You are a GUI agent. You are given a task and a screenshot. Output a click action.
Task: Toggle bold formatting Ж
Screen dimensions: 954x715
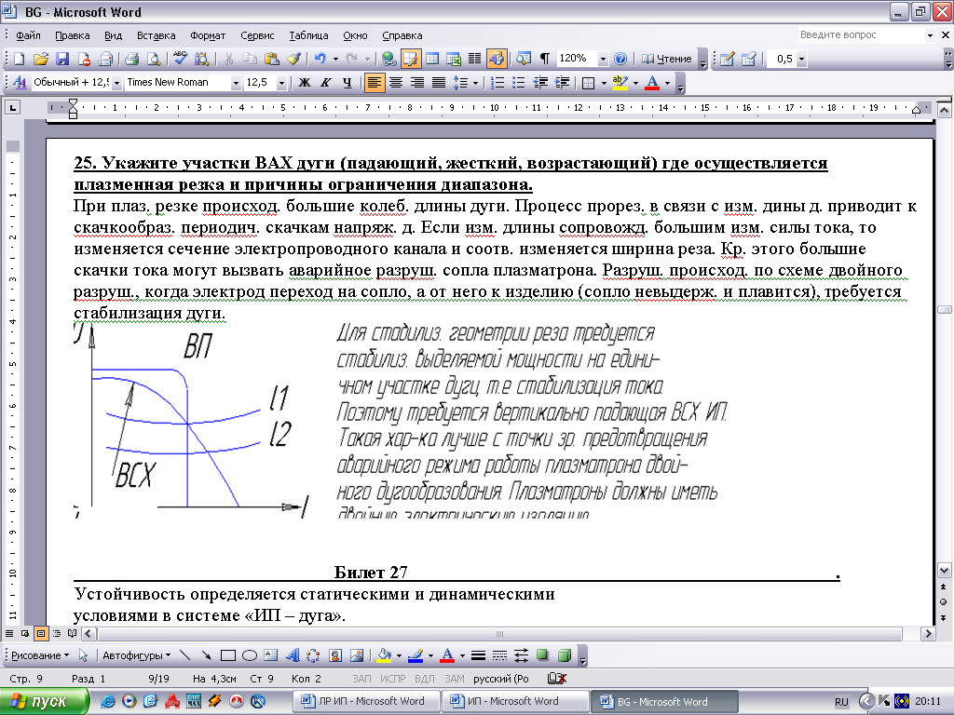pos(305,82)
